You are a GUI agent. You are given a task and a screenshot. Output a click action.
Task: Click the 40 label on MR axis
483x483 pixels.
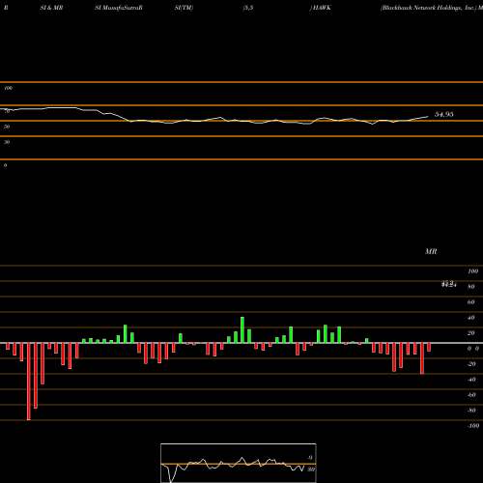(471, 318)
